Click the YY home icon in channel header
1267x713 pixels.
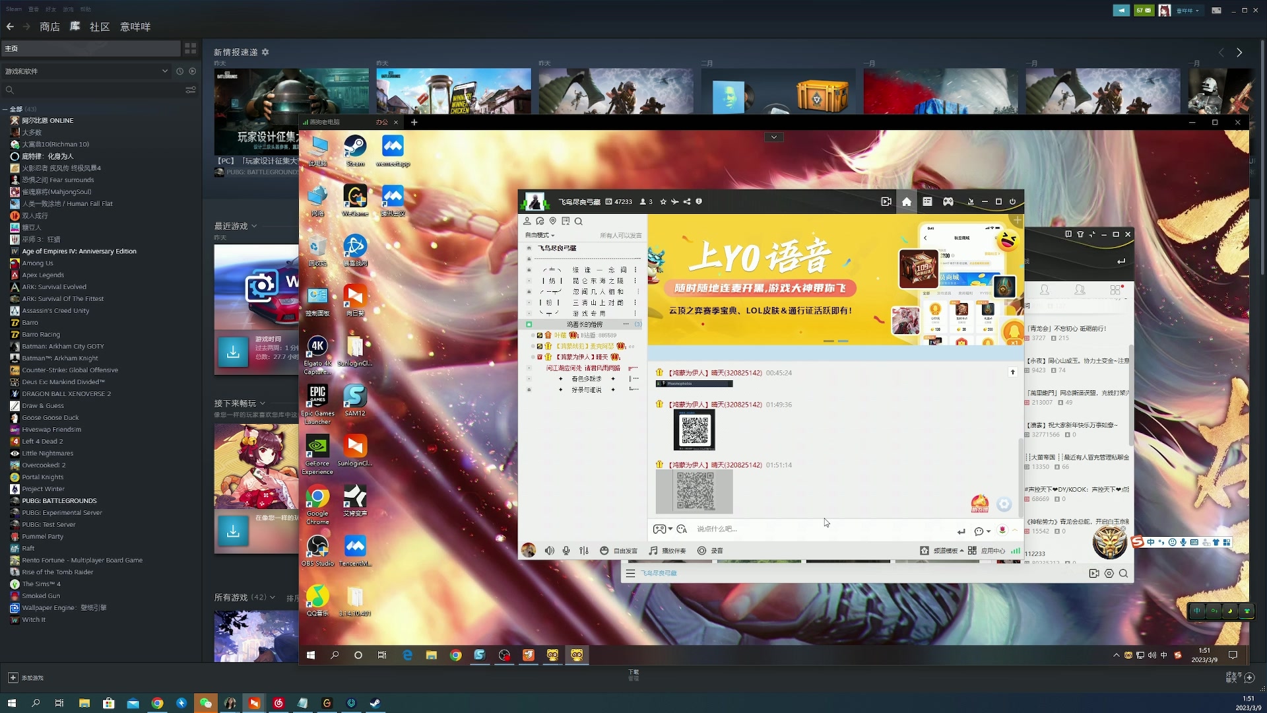click(x=906, y=202)
